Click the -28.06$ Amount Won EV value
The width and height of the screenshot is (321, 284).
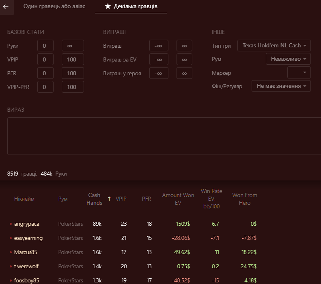[x=181, y=238]
